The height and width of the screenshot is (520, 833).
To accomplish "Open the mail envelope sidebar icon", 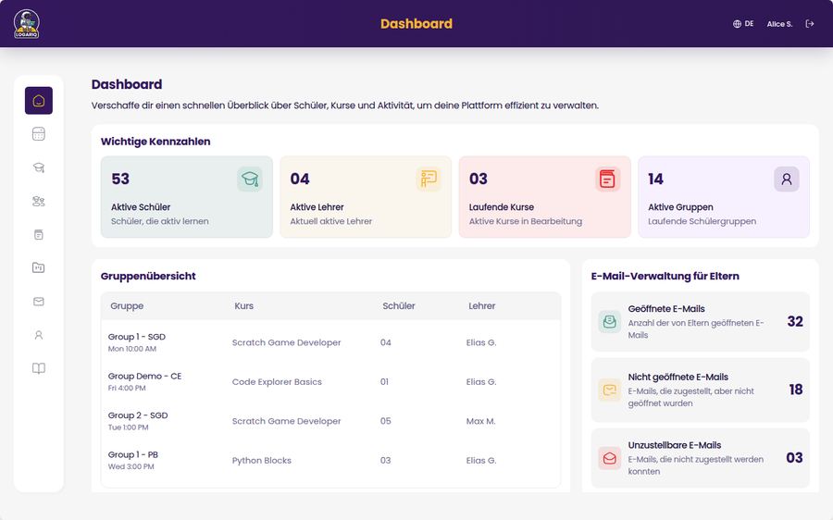I will [x=39, y=301].
